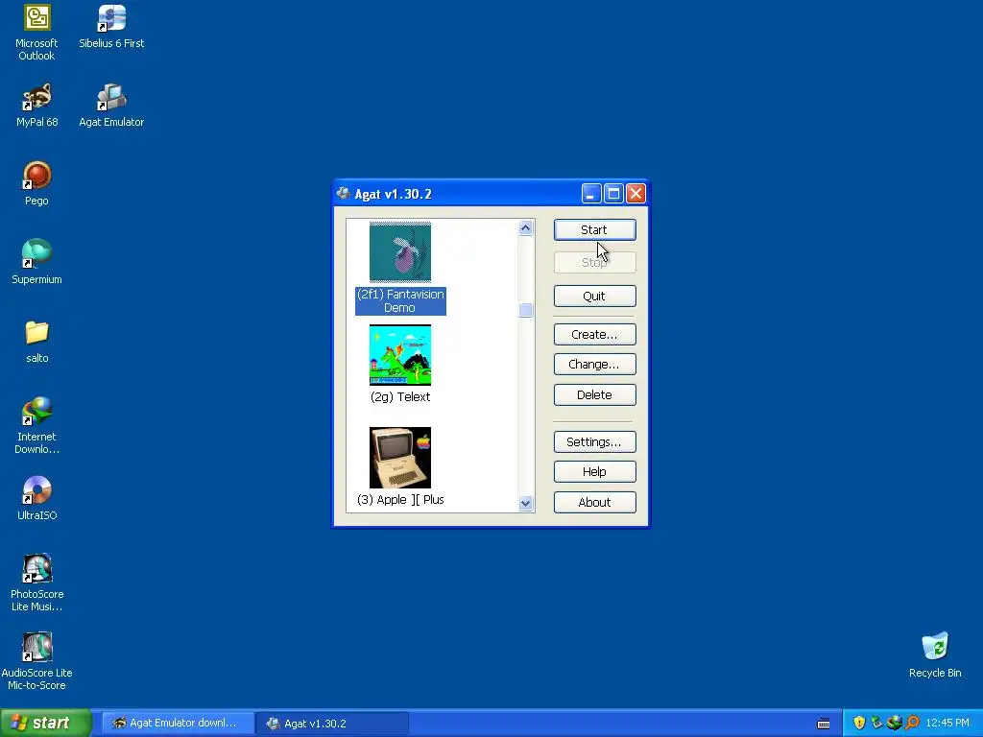The height and width of the screenshot is (737, 983).
Task: Click the "(2g) Telext" label
Action: [400, 396]
